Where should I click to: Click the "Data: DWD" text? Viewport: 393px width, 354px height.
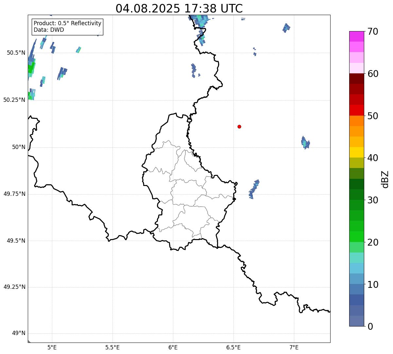49,30
